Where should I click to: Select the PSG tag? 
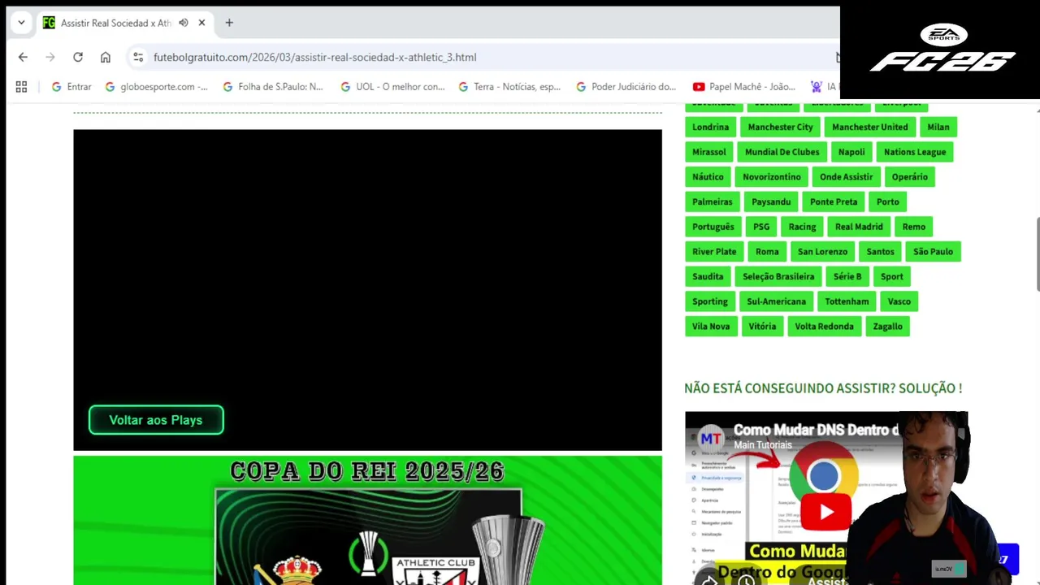(x=761, y=227)
